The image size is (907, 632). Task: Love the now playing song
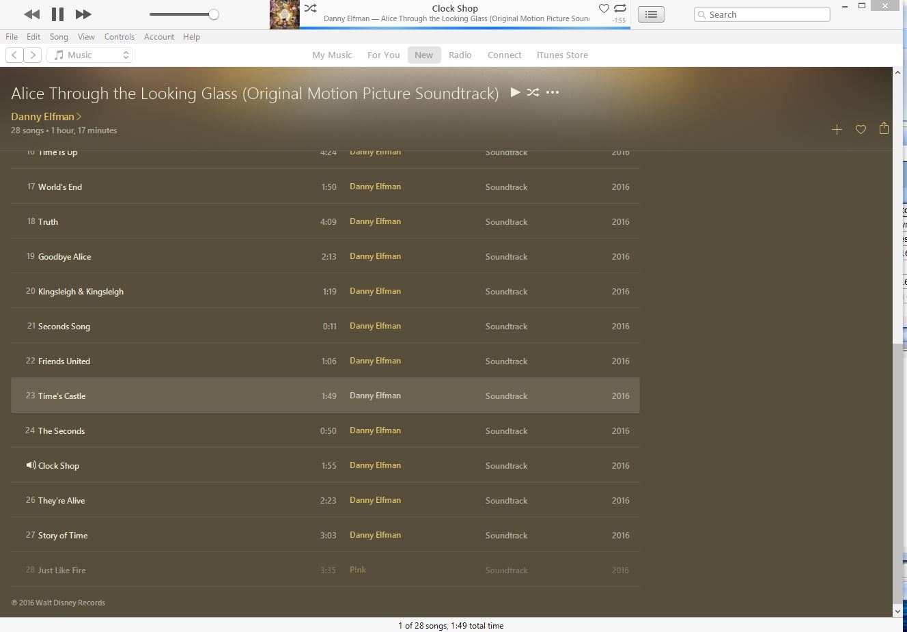pyautogui.click(x=604, y=8)
